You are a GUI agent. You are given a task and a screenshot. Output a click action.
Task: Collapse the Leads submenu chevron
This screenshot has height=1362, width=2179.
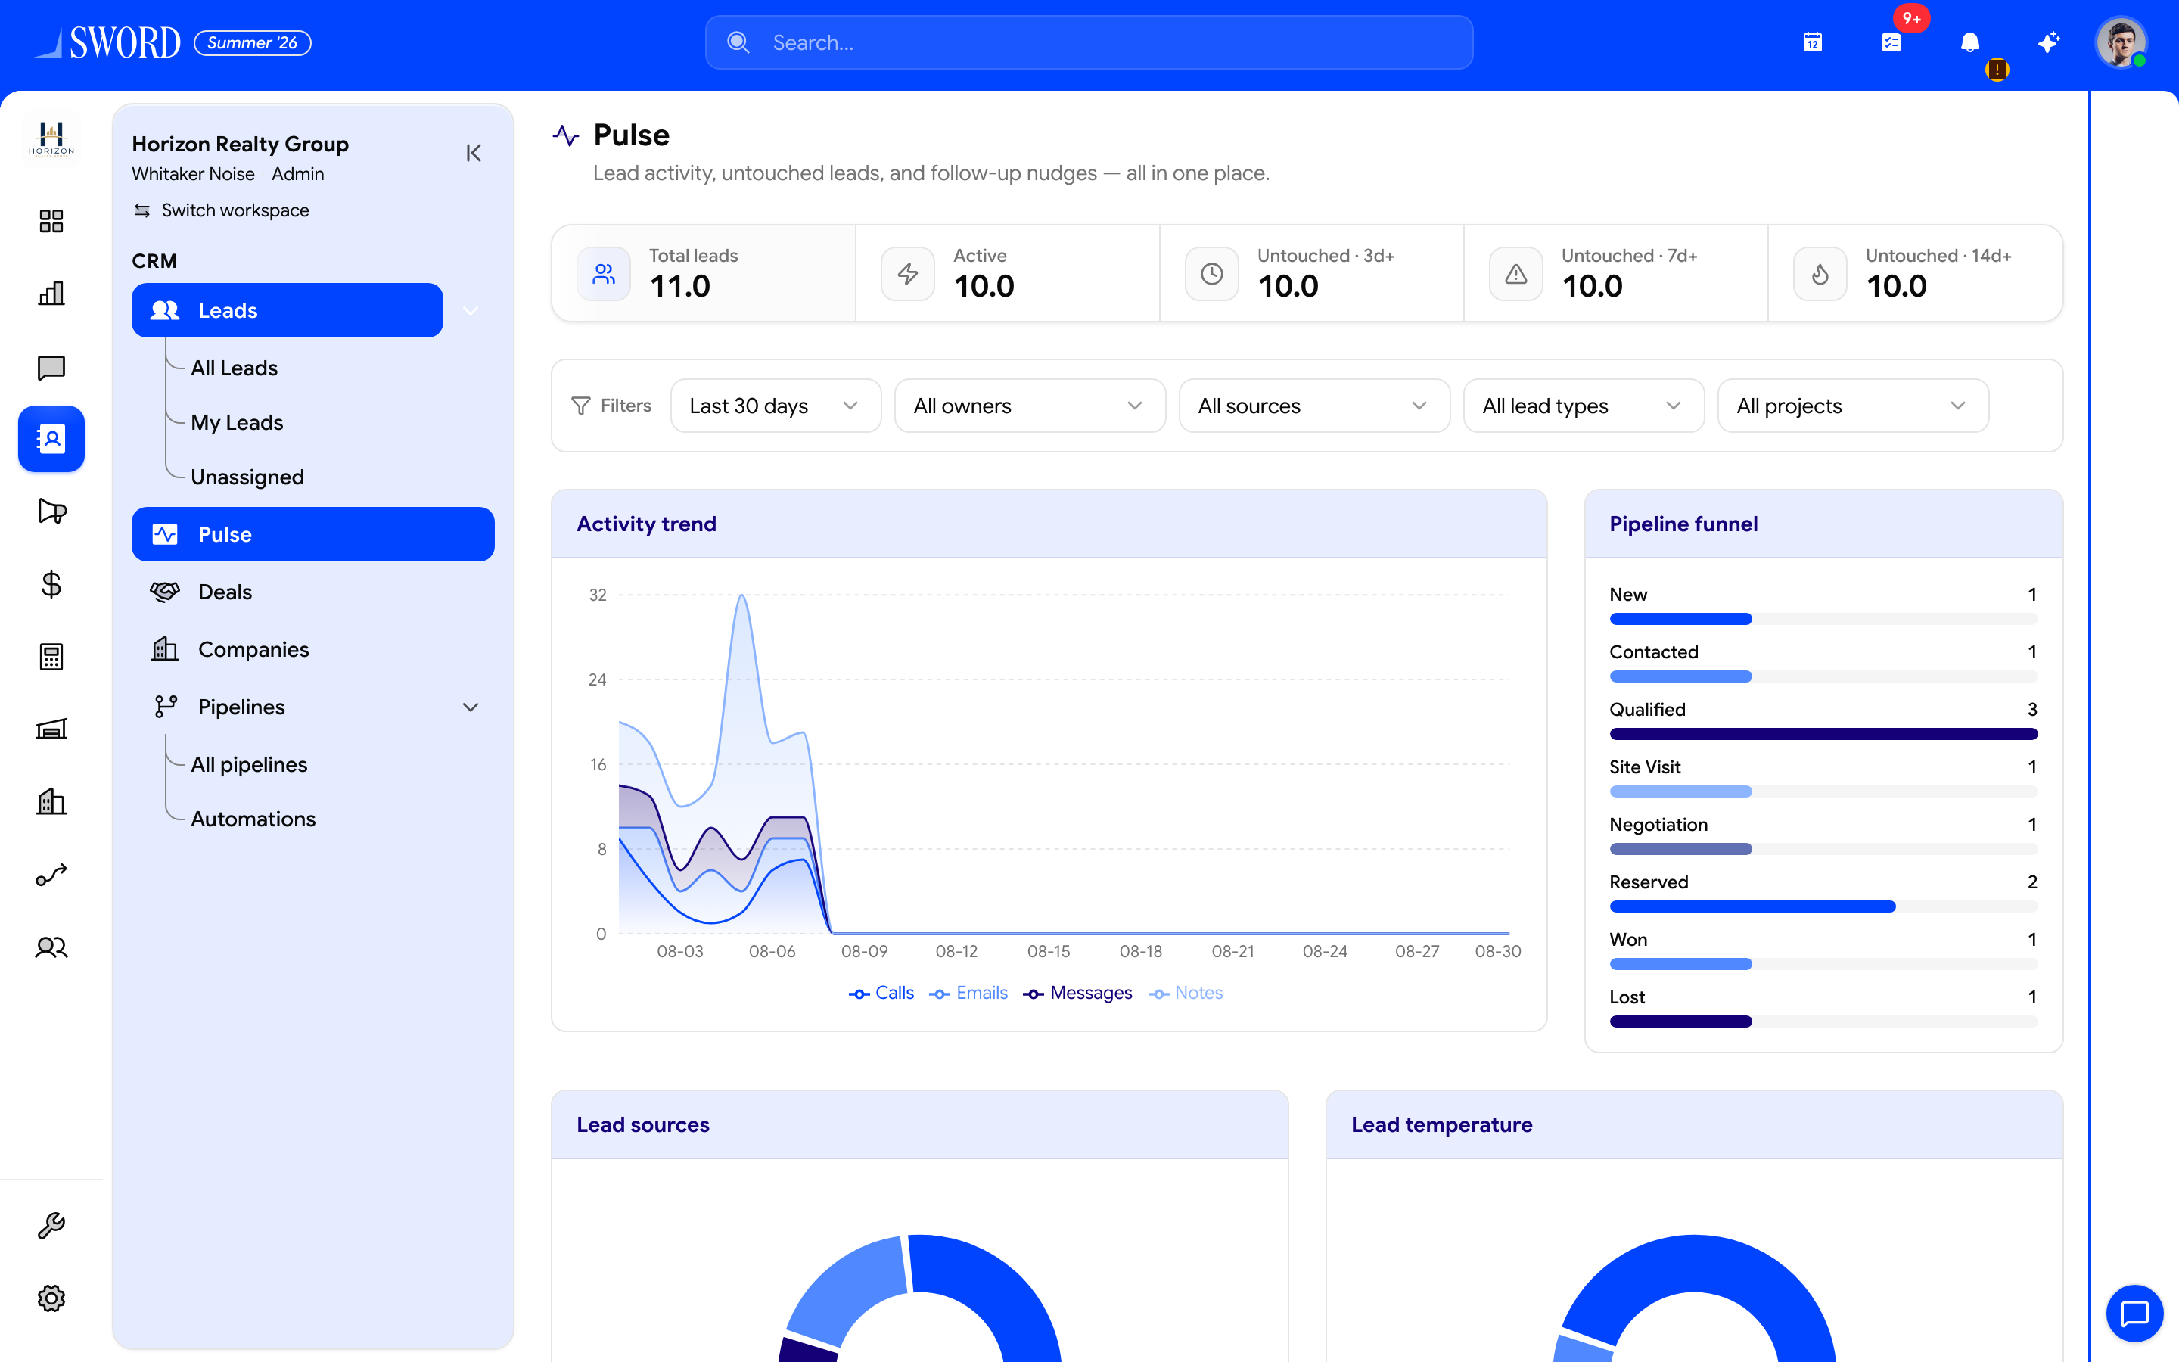[470, 311]
